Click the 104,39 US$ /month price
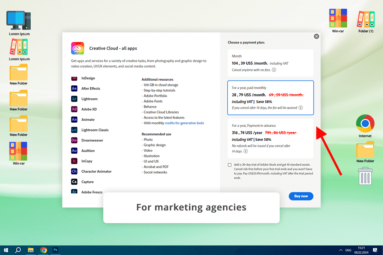Viewport: 383px width, 255px height. (250, 63)
